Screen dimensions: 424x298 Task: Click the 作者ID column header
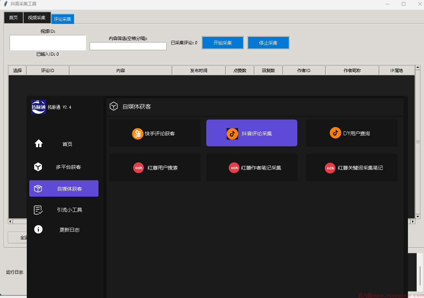[304, 70]
